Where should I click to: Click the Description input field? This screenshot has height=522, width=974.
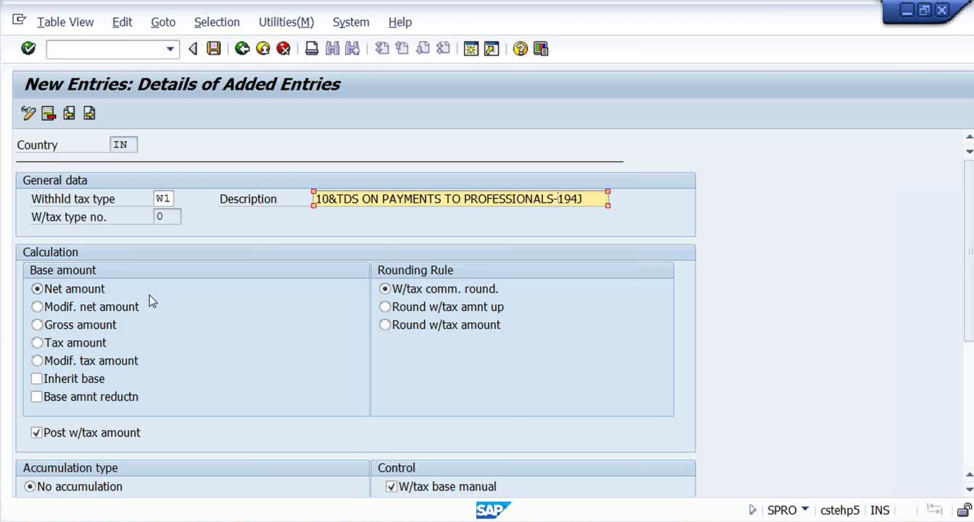(460, 198)
